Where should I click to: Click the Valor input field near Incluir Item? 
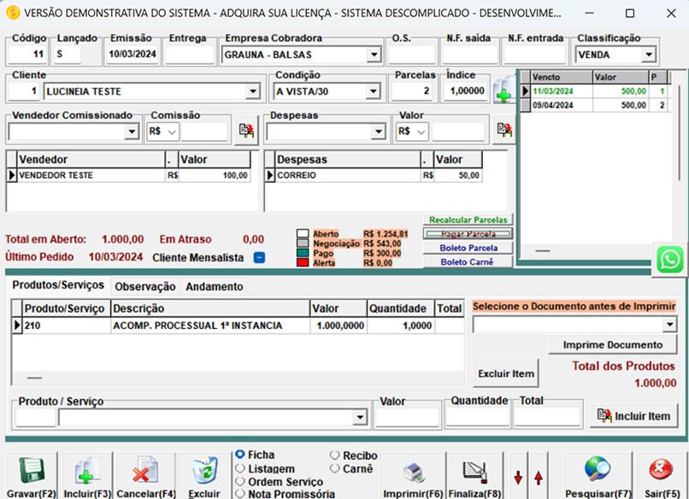[x=408, y=416]
